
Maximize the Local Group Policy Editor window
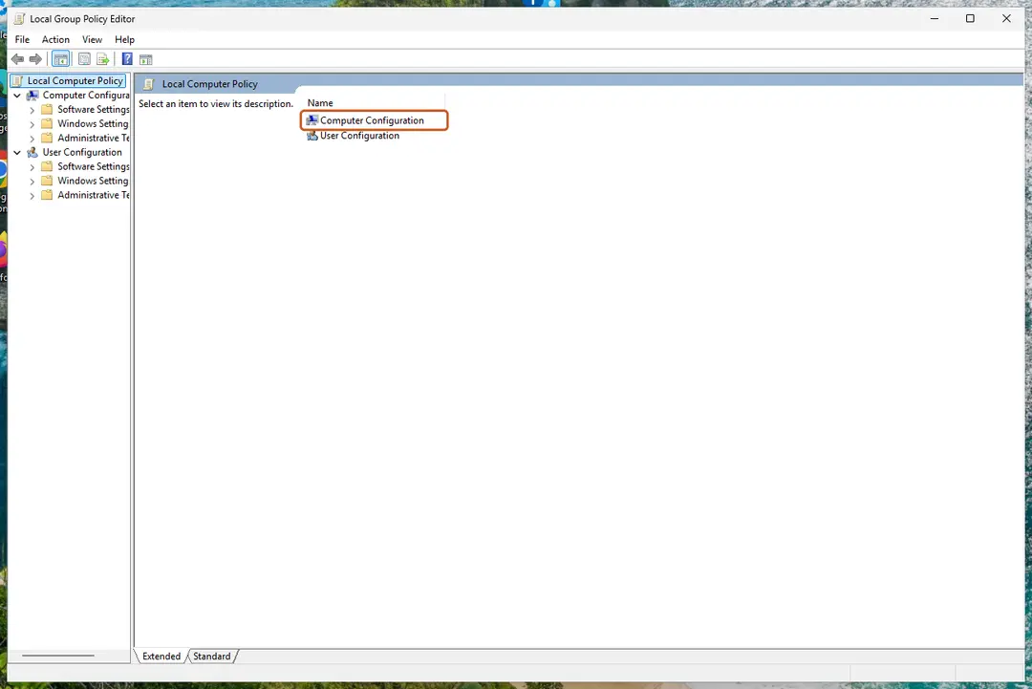point(970,18)
